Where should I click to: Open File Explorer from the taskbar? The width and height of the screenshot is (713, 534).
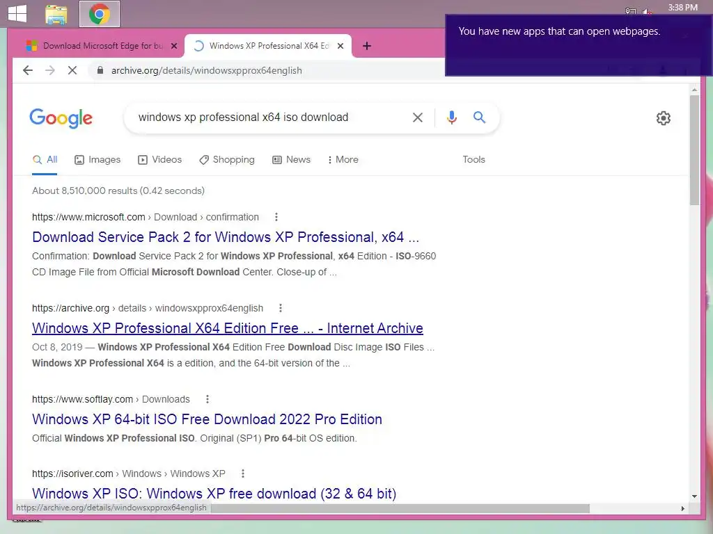coord(56,14)
